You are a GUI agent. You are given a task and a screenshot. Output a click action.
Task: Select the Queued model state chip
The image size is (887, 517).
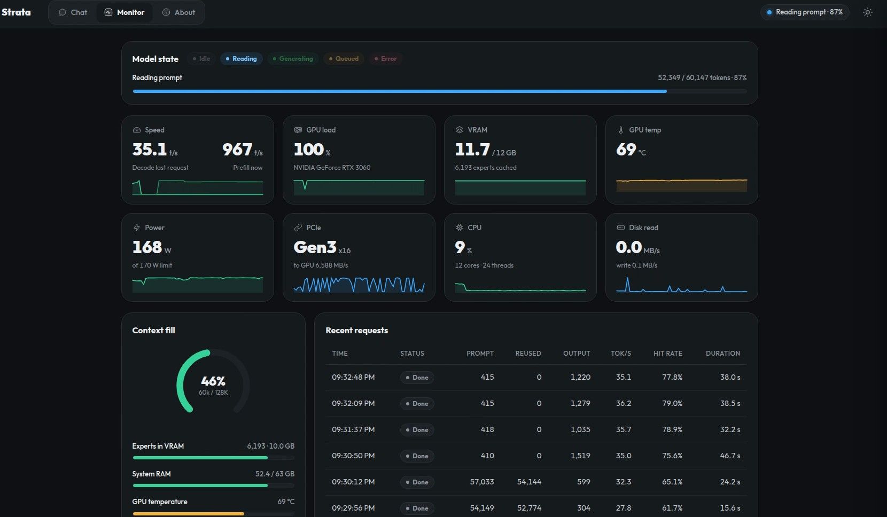(344, 59)
